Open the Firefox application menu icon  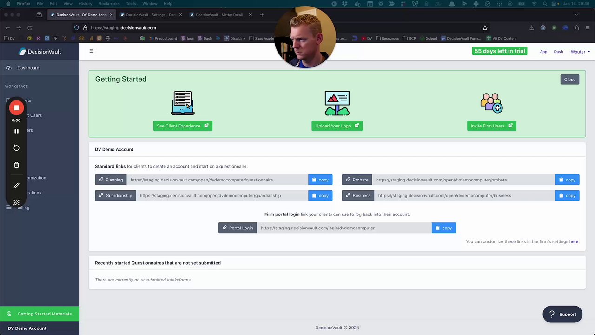pos(588,28)
